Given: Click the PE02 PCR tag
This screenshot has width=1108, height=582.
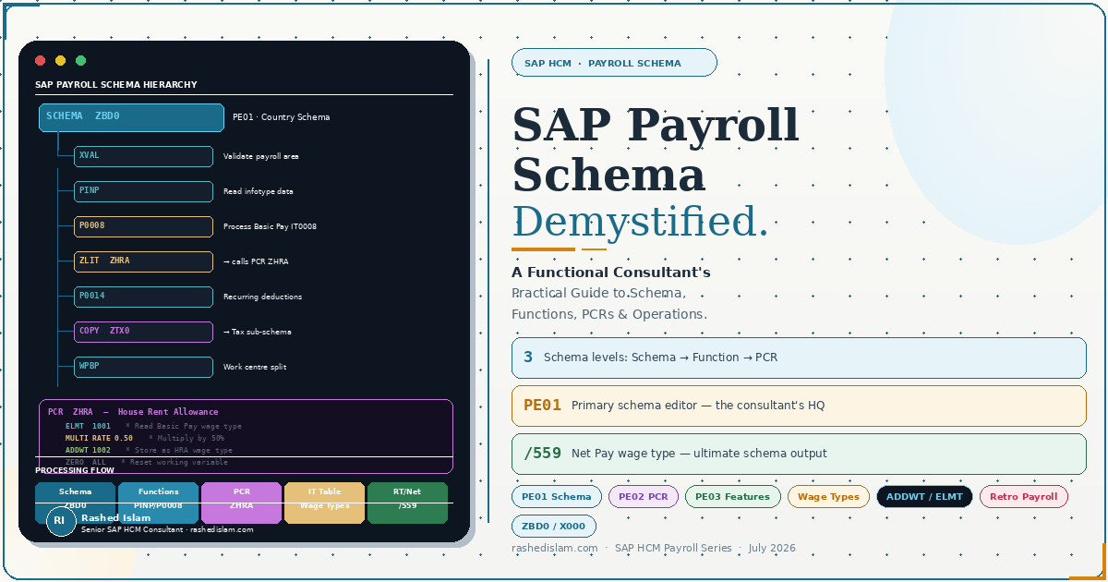Looking at the screenshot, I should pos(644,497).
